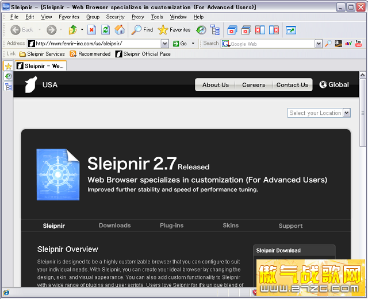Click the Google Web search field

268,44
